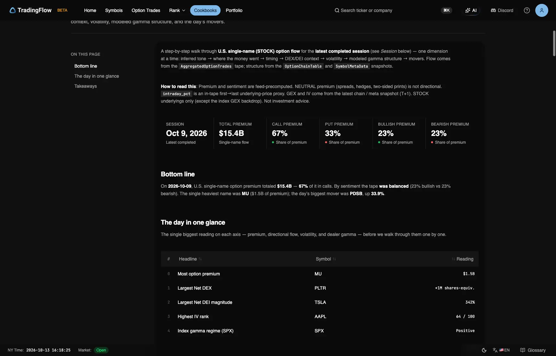Screen dimensions: 556x356
Task: Click the TradingFlow logo icon
Action: coord(12,10)
